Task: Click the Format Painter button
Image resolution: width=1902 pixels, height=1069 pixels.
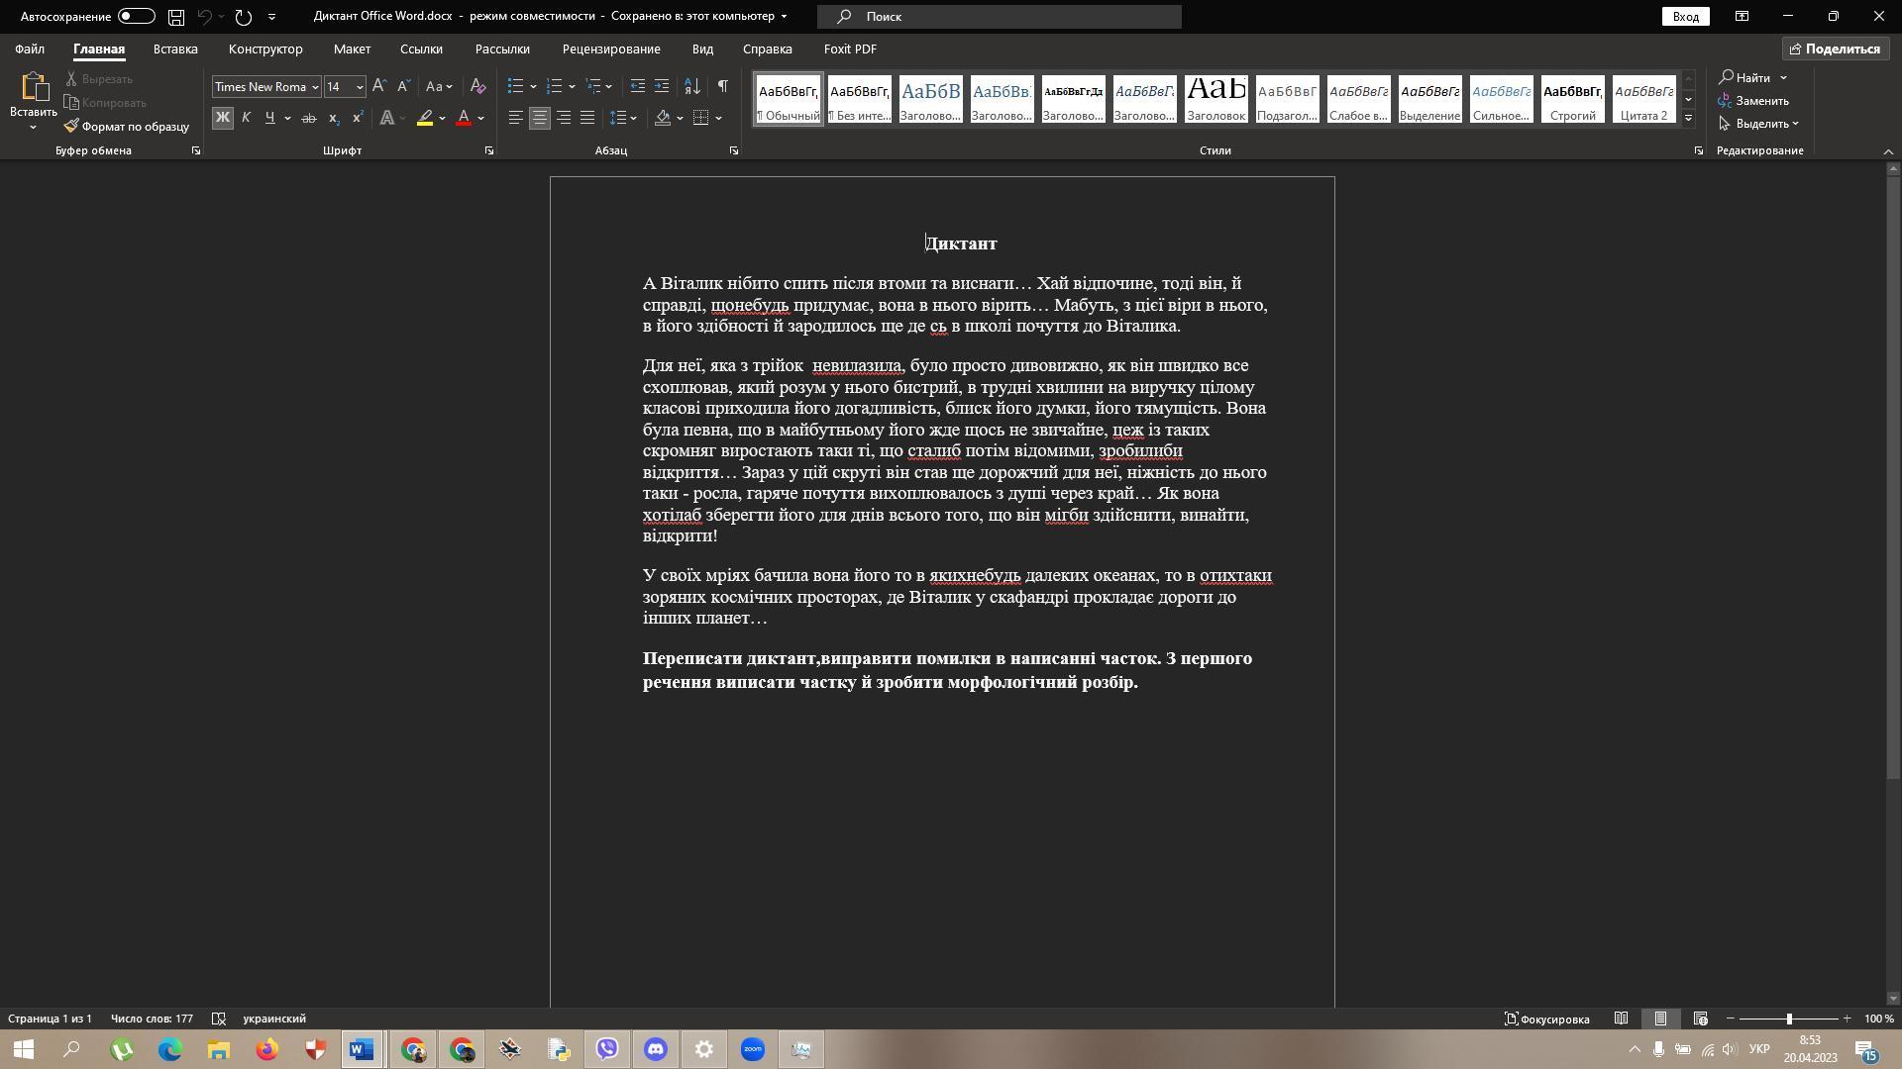Action: [127, 127]
